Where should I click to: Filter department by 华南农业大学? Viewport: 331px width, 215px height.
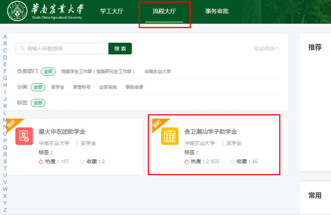tap(158, 72)
